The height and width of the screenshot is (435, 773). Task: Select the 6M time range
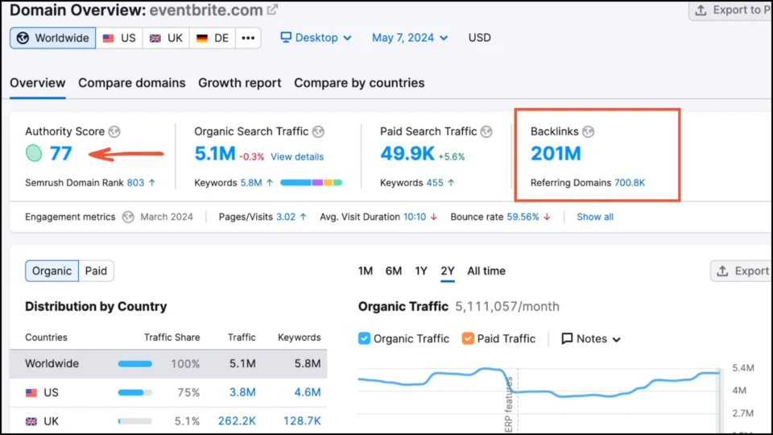(394, 271)
